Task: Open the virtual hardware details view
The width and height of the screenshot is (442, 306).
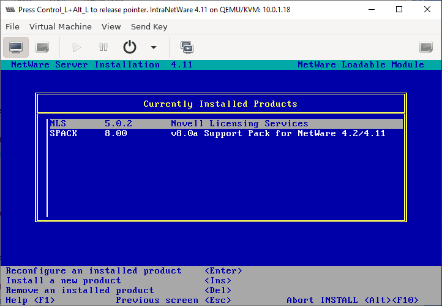Action: 42,47
